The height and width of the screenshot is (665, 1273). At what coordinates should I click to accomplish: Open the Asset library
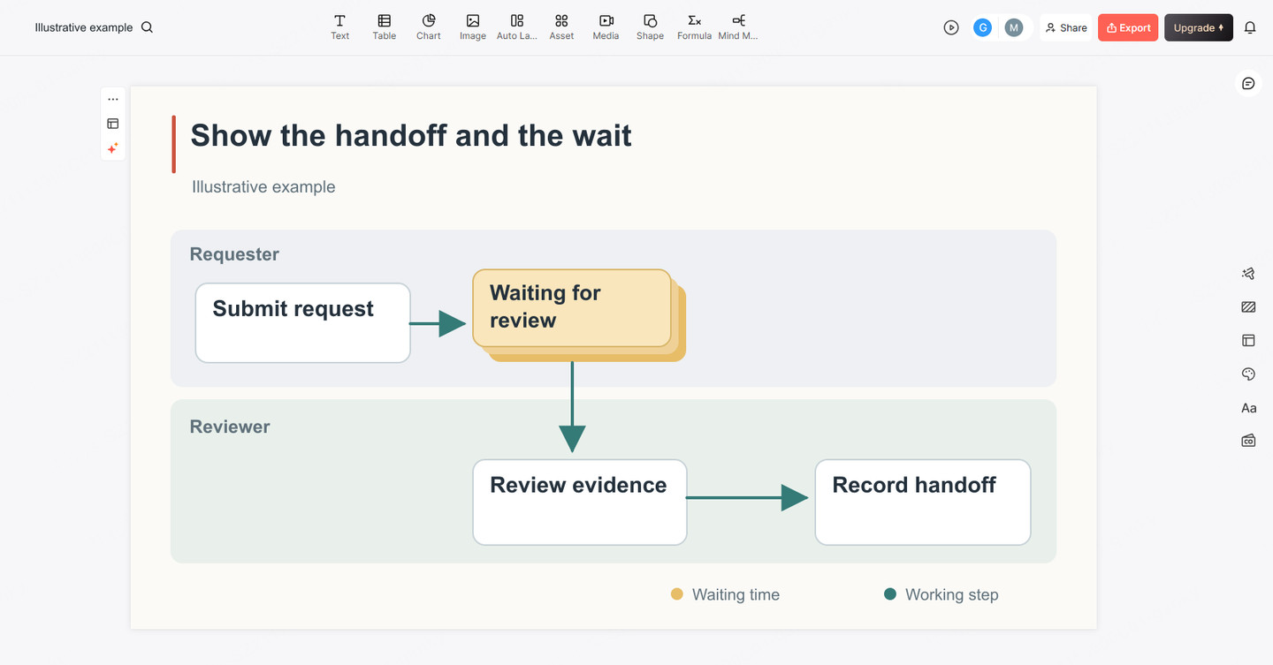pos(561,26)
